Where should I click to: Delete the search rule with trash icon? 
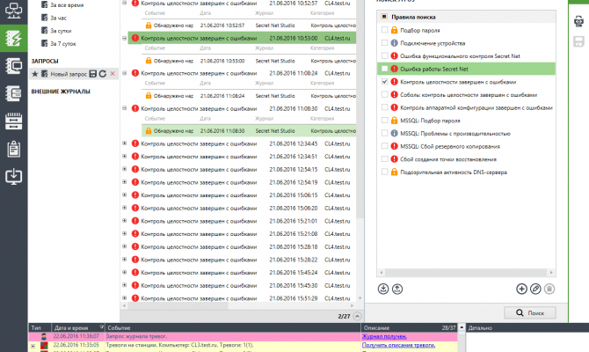coord(549,289)
